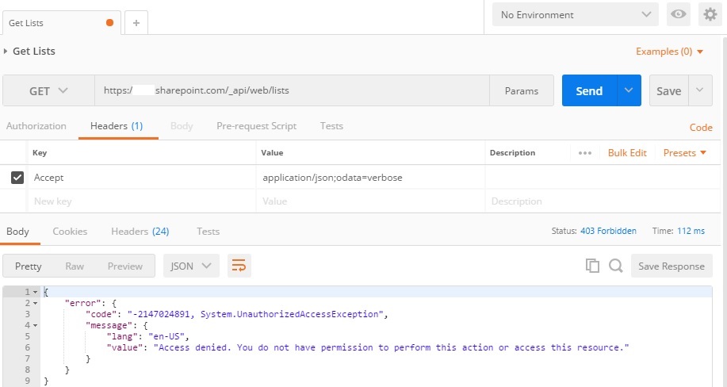Select the Get Lists request tab
The width and height of the screenshot is (727, 387).
[61, 23]
